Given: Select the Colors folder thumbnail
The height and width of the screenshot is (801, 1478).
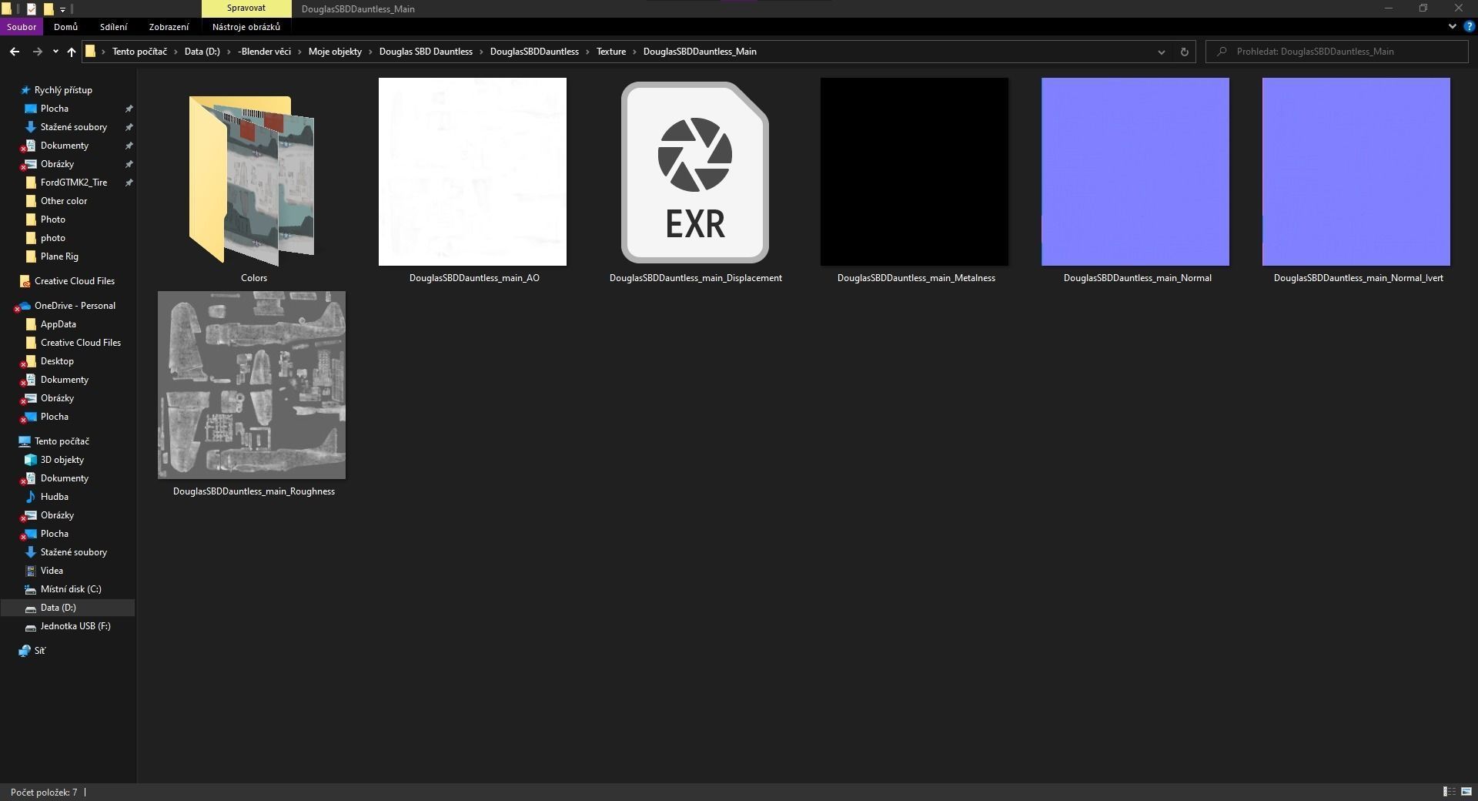Looking at the screenshot, I should pos(252,181).
